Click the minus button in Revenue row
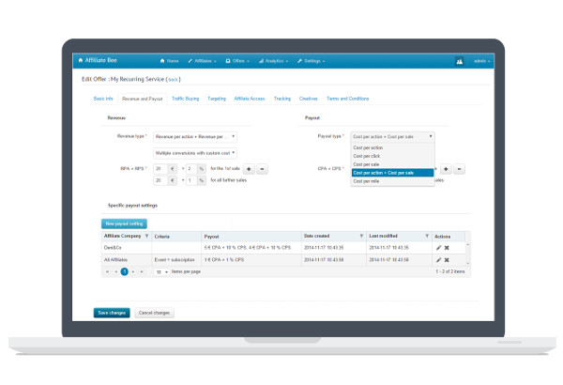Viewport: 563px width, 385px height. click(x=262, y=169)
